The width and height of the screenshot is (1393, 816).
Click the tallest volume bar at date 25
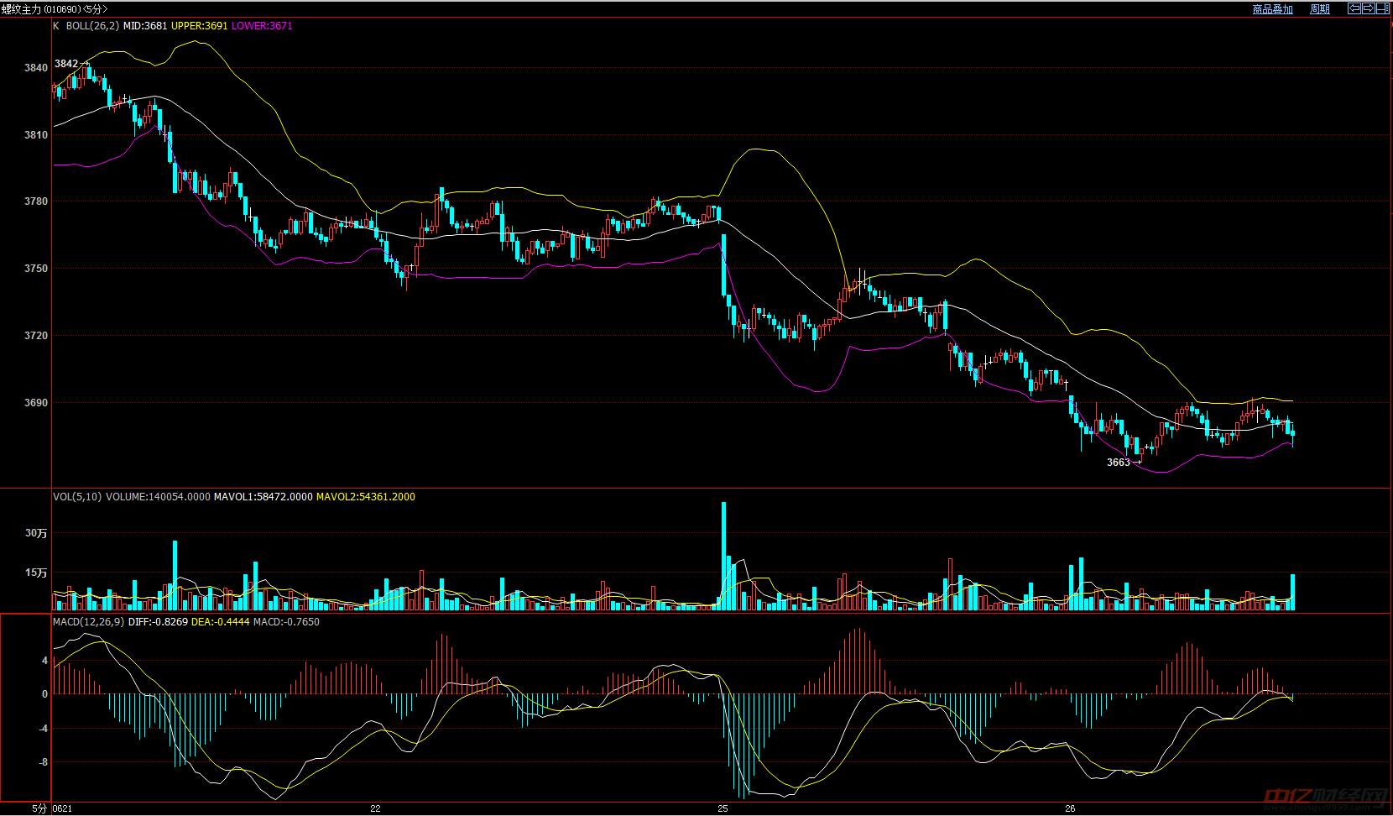(723, 556)
